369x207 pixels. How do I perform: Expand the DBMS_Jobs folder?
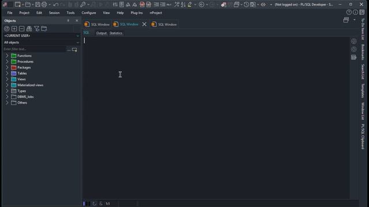7,97
